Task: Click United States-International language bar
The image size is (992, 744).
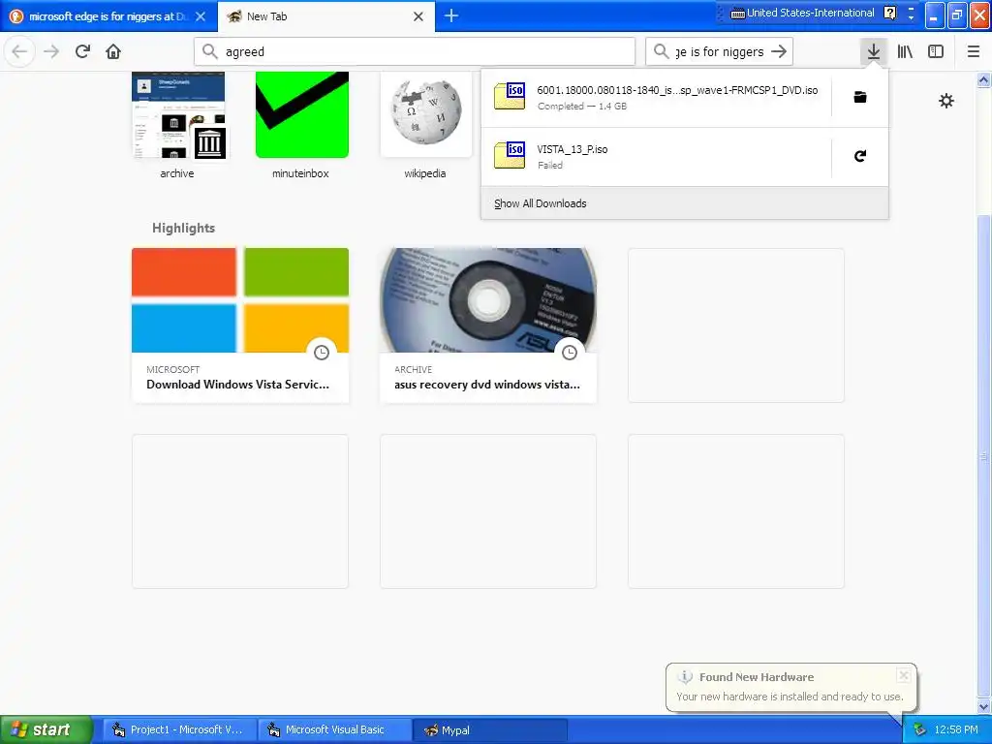Action: 802,13
